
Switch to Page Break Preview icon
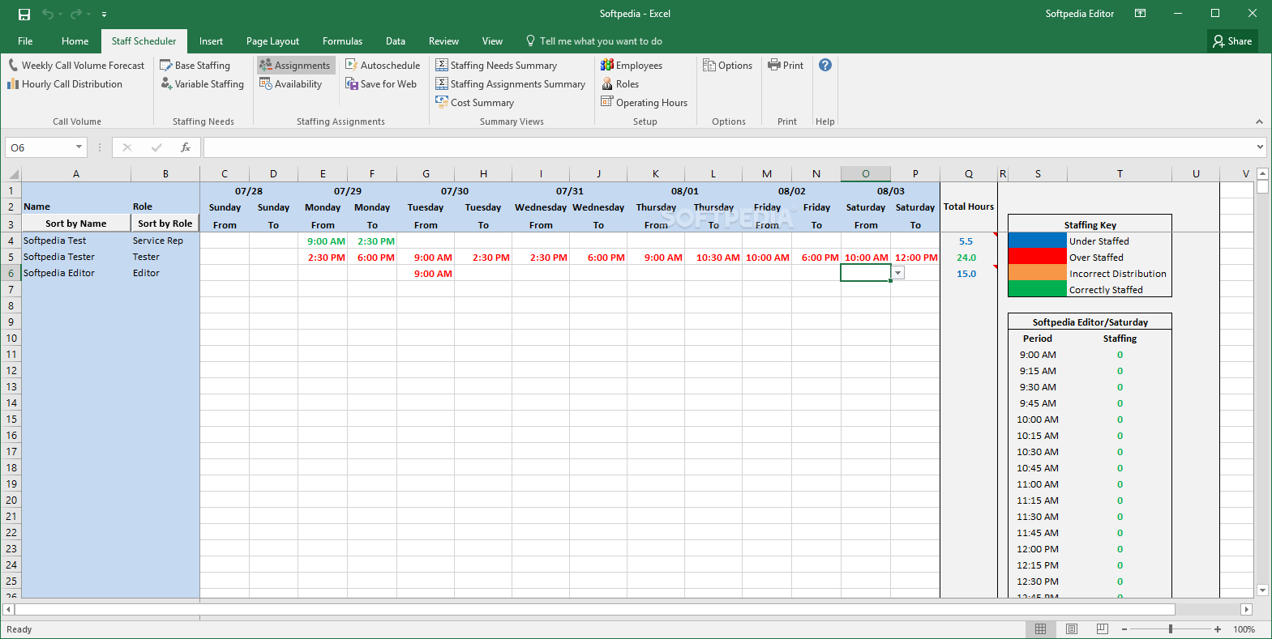pyautogui.click(x=1103, y=629)
